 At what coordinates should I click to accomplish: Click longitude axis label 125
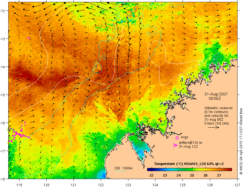click(183, 185)
